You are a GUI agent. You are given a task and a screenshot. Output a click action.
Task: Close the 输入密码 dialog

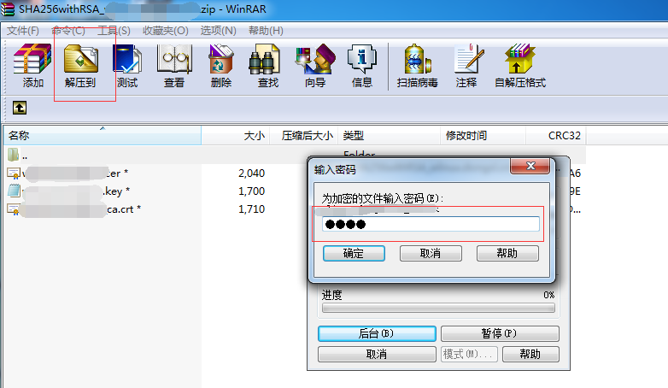(530, 166)
